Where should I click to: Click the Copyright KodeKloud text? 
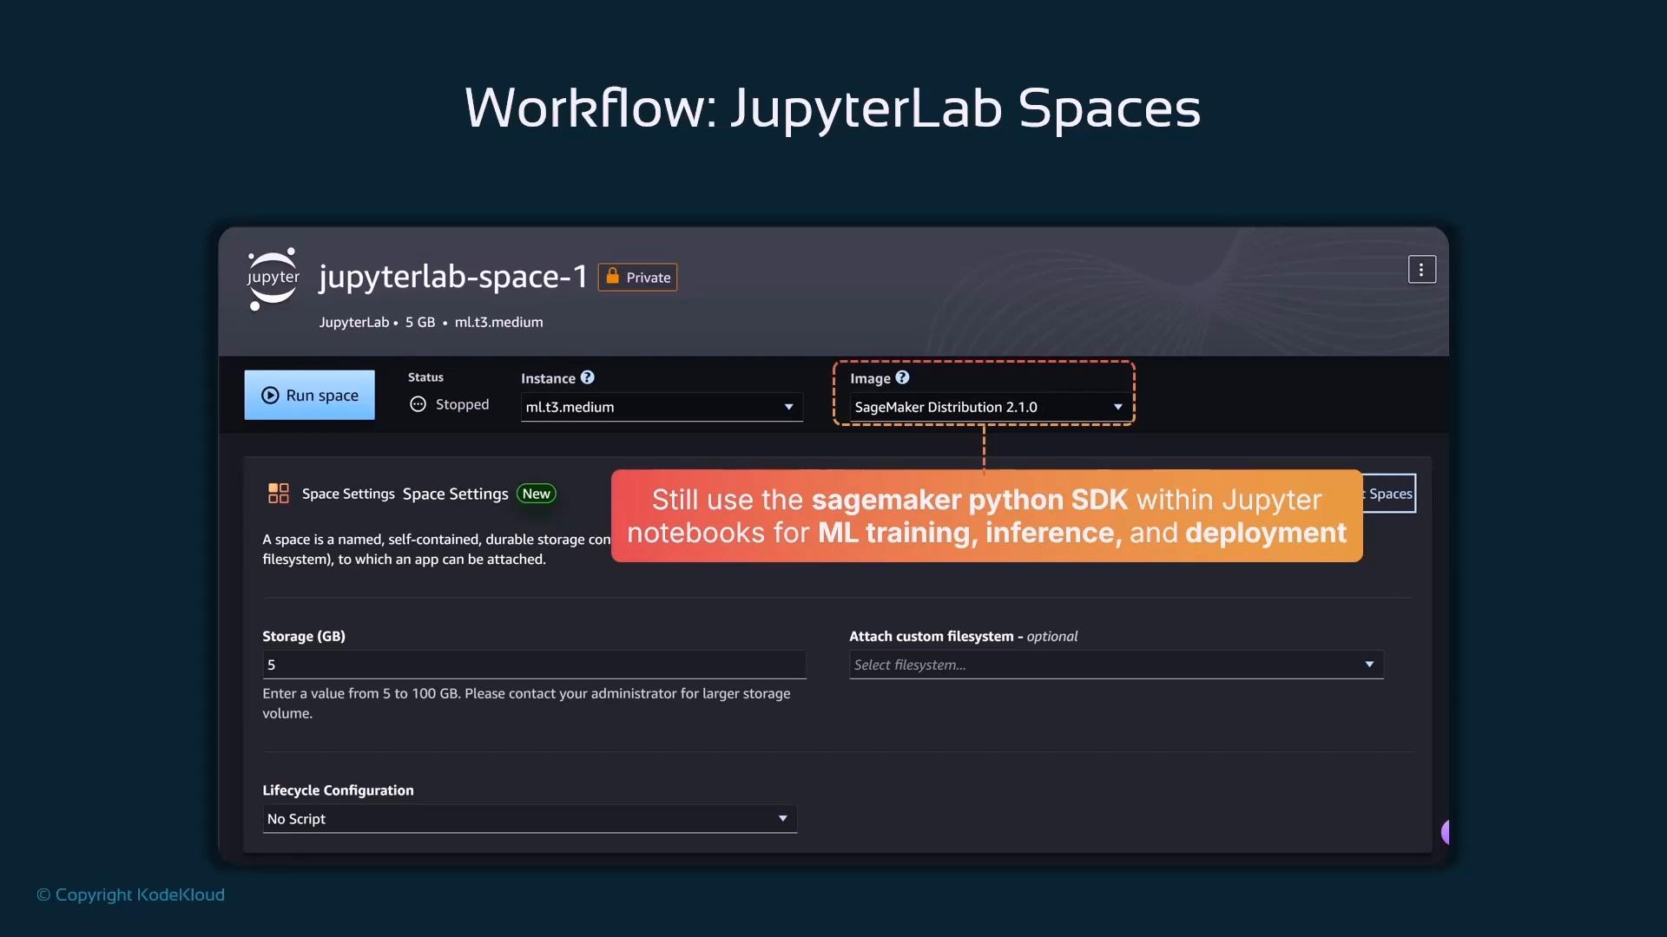130,894
